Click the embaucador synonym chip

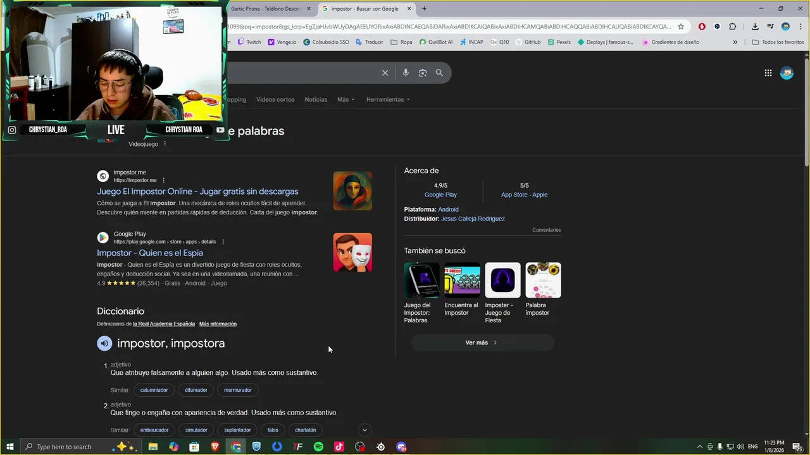(154, 430)
